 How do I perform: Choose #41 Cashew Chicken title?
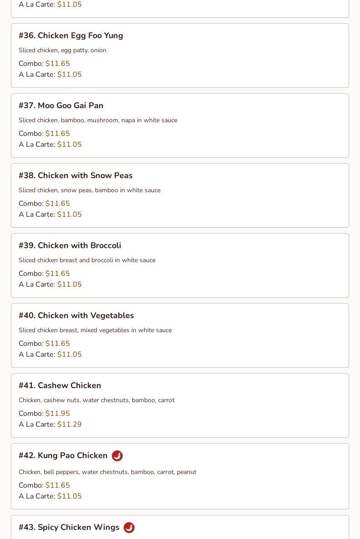60,385
